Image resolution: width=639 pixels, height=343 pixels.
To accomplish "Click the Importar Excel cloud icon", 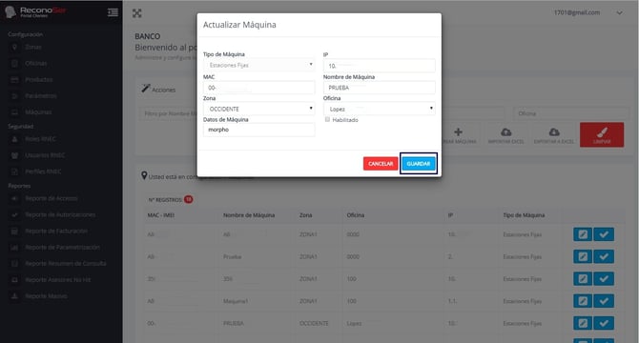I will click(x=506, y=131).
